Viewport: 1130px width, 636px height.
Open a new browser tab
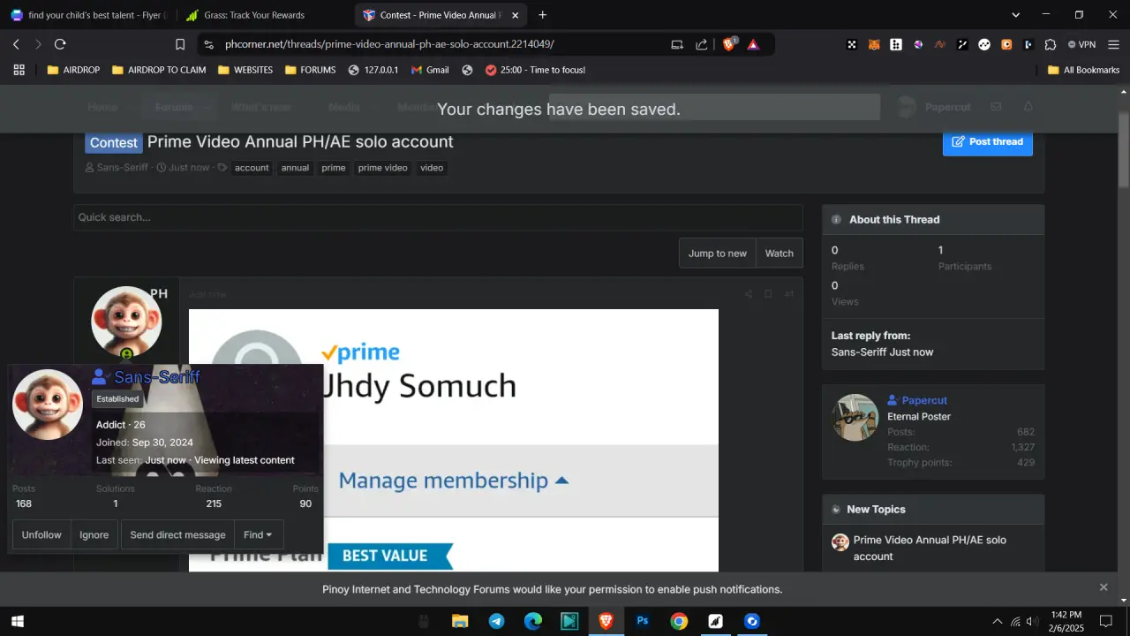coord(542,15)
